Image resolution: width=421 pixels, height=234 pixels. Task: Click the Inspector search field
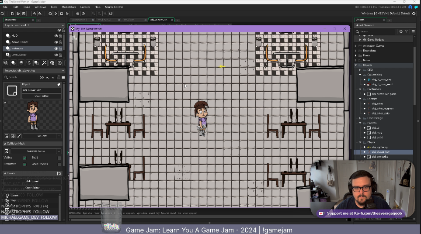(24, 77)
